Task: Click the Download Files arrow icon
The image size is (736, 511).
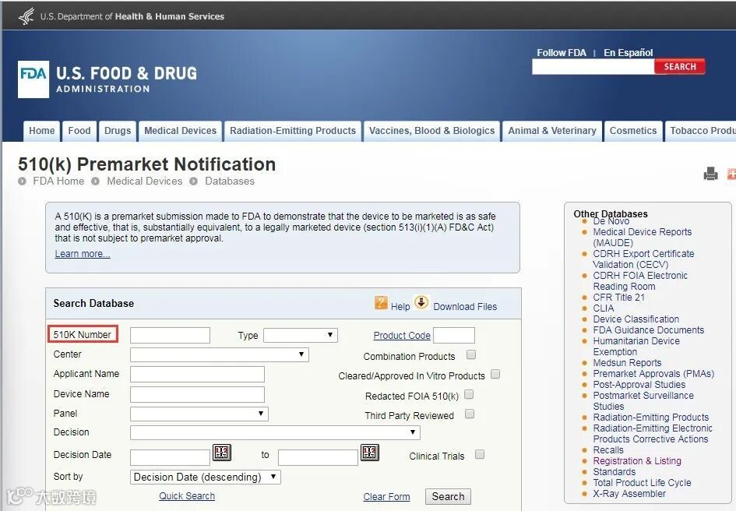Action: (421, 302)
